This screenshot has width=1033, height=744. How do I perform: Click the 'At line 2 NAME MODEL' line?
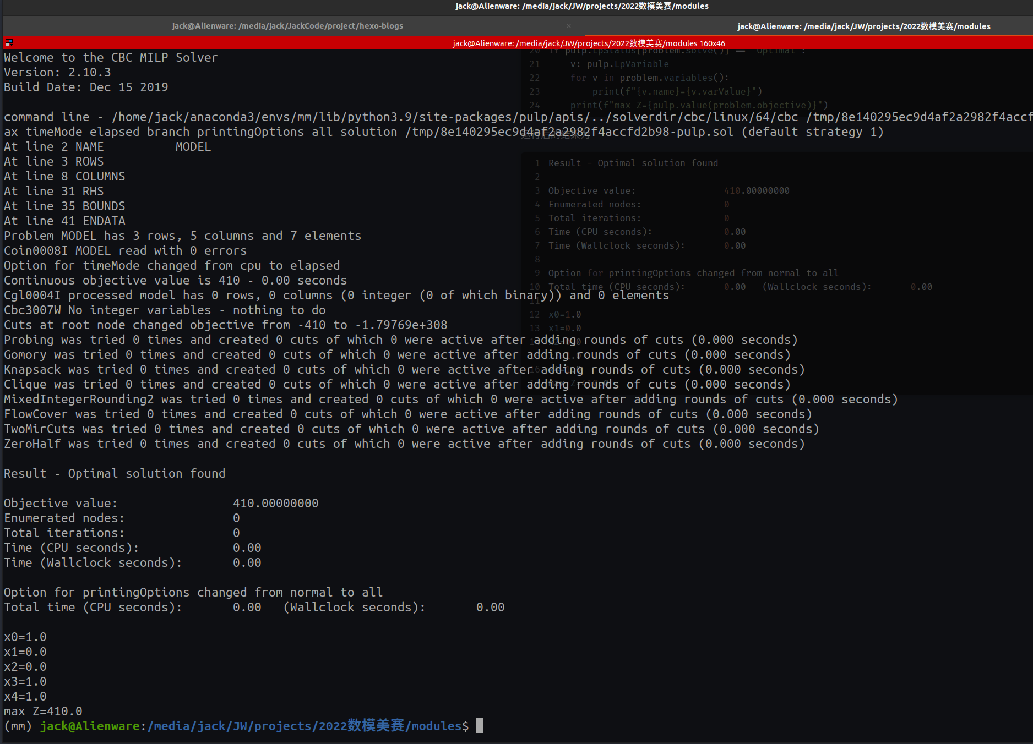(x=107, y=147)
